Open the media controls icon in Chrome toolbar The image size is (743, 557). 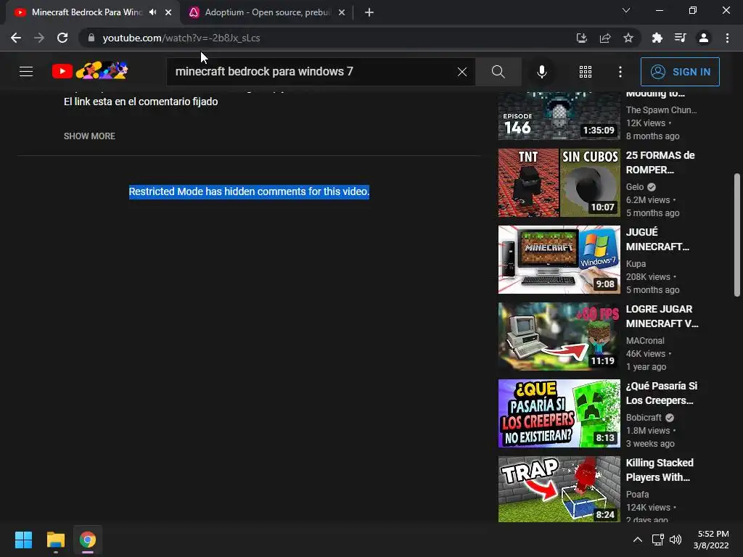(x=680, y=38)
